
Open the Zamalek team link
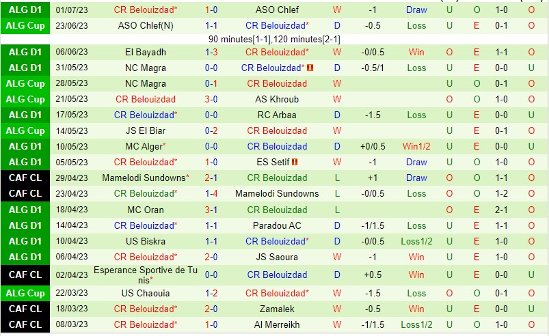click(x=276, y=309)
